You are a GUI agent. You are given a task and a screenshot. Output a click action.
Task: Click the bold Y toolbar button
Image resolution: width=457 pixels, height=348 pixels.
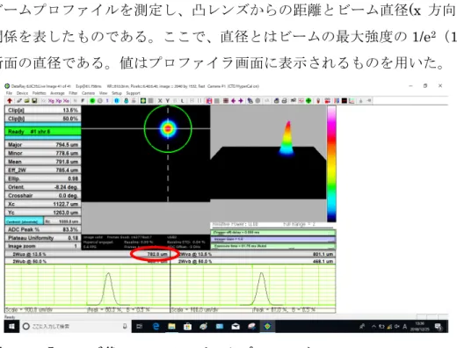pyautogui.click(x=168, y=101)
